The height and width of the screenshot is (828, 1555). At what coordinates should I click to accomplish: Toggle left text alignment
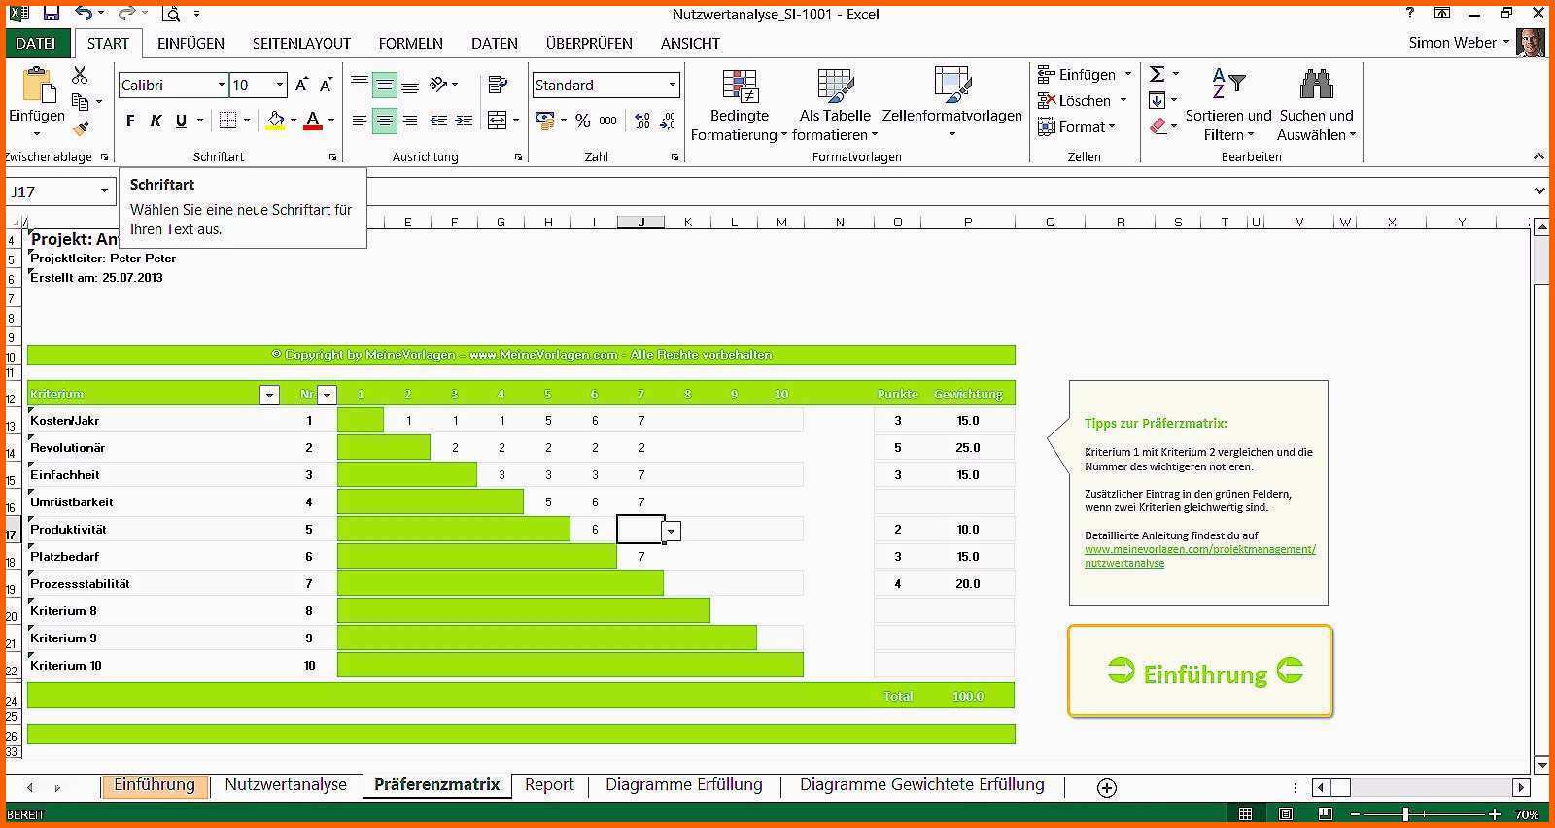[360, 121]
